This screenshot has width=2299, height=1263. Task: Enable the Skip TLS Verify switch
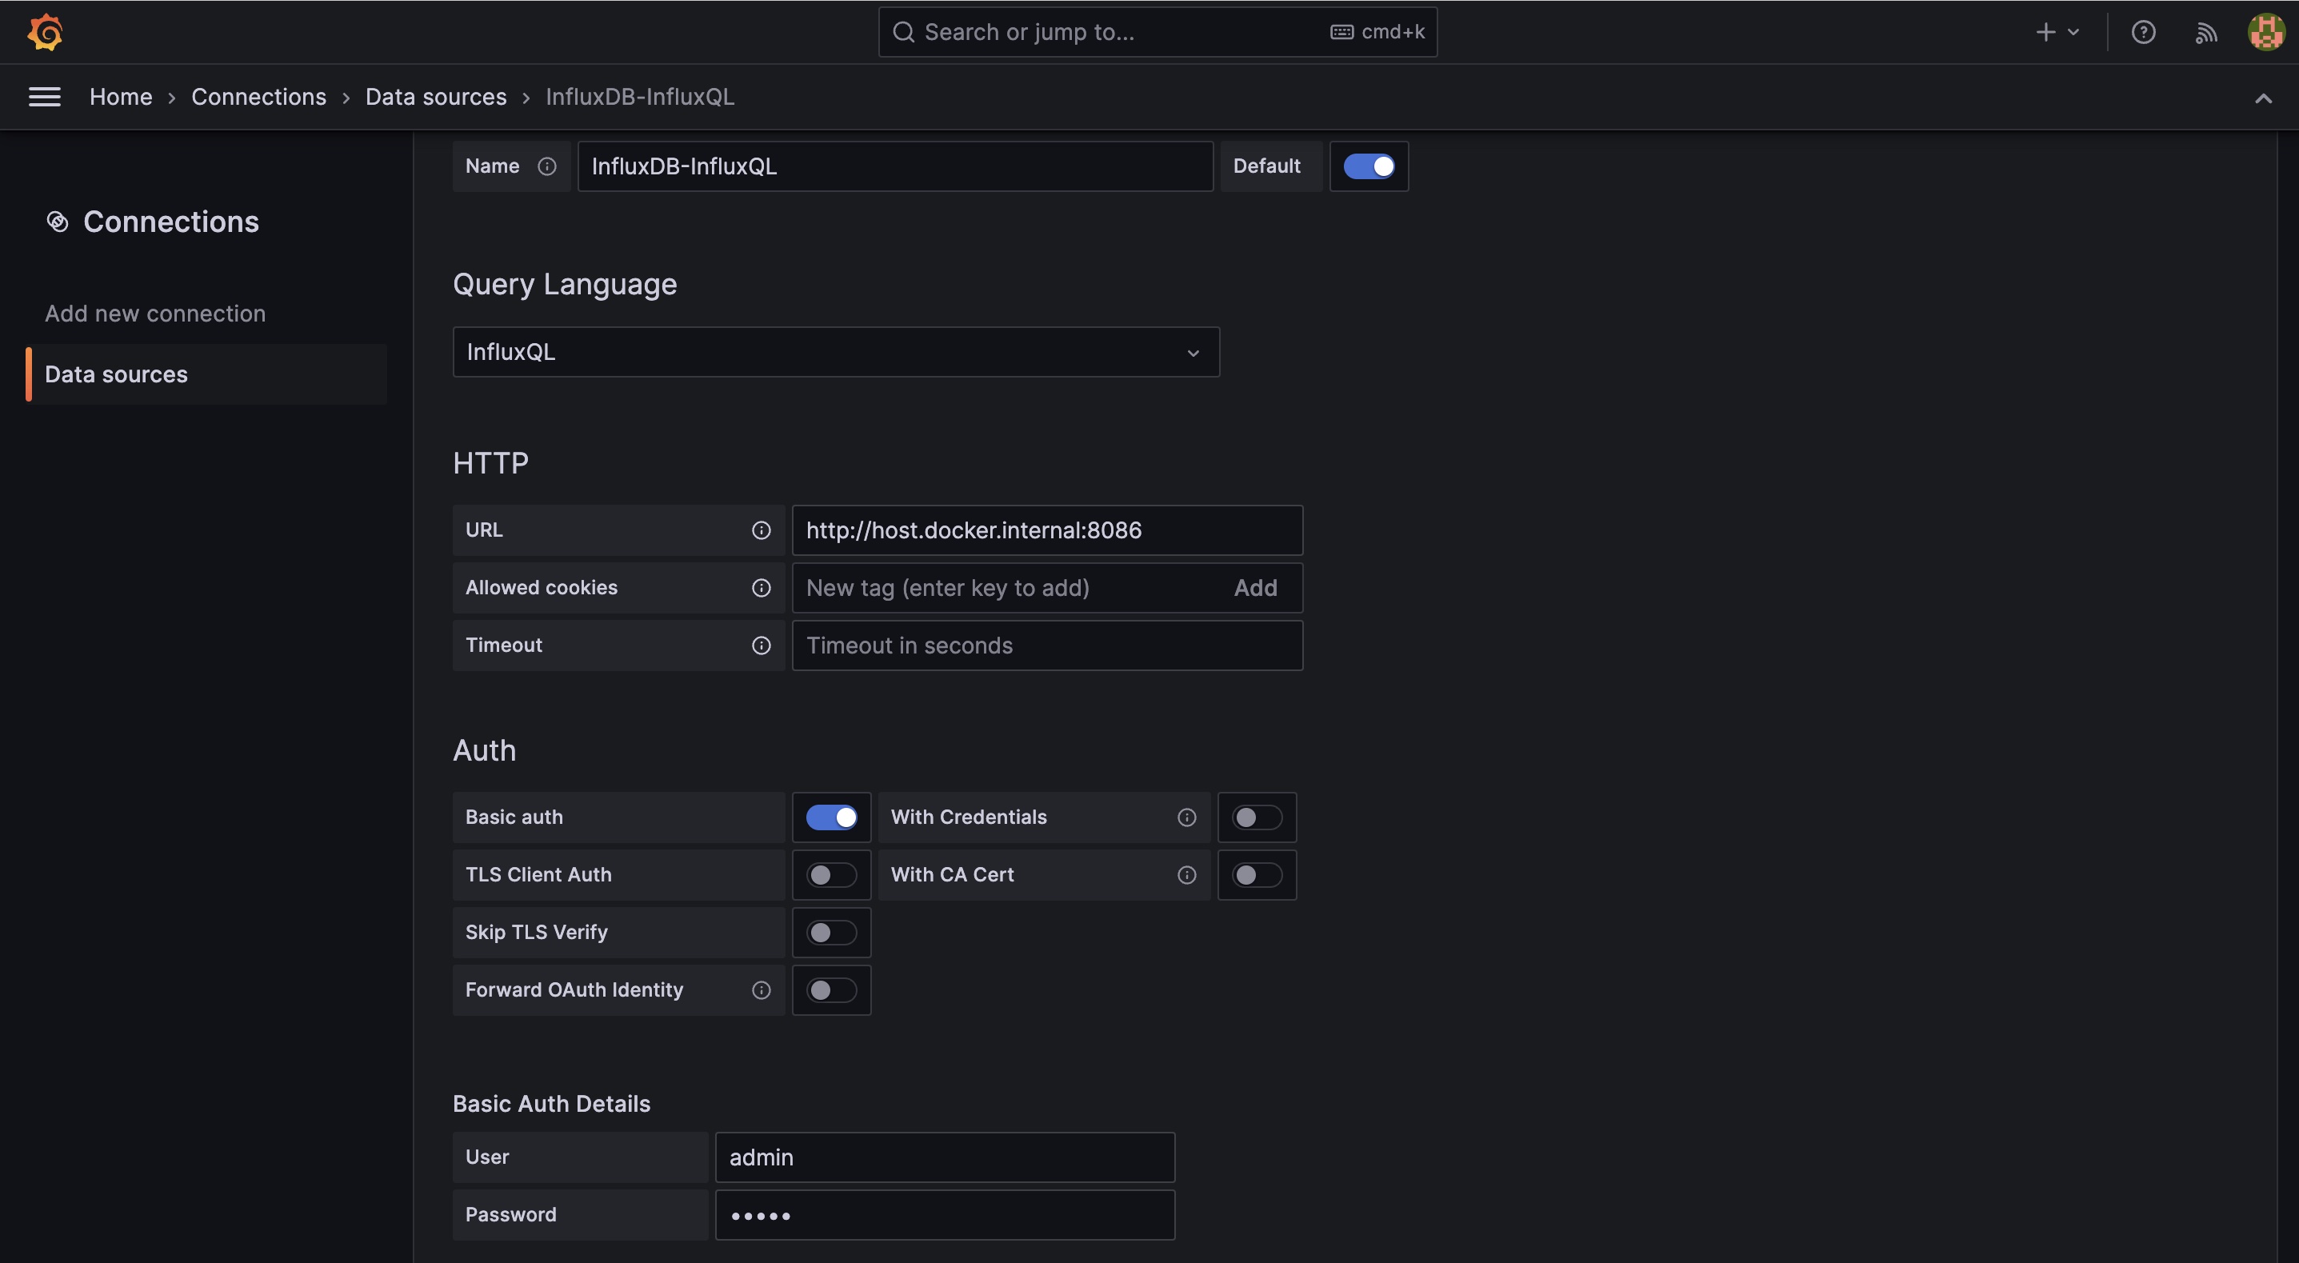click(x=831, y=933)
